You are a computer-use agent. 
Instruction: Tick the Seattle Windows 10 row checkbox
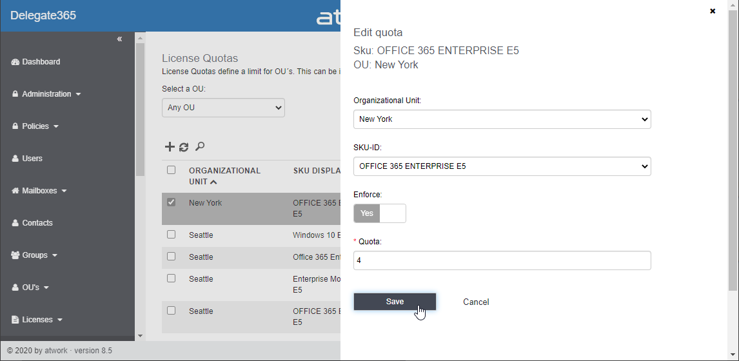[171, 235]
